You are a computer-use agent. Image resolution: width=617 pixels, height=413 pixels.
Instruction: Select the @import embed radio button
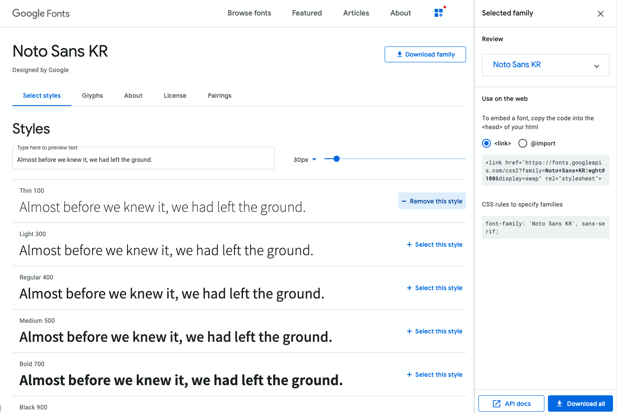(523, 143)
